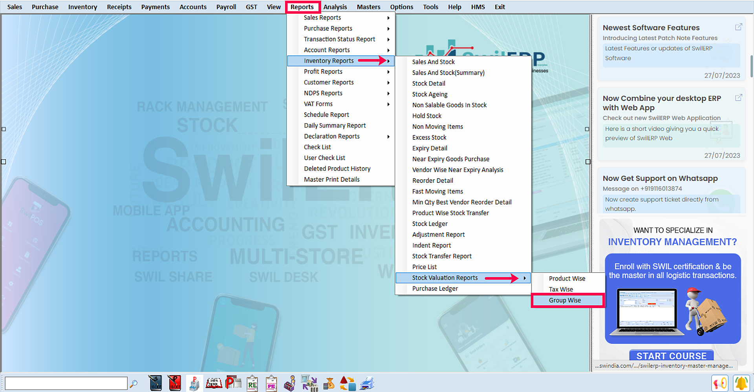Screen dimensions: 754x392
Task: Expand the Account Reports submenu
Action: [x=341, y=50]
